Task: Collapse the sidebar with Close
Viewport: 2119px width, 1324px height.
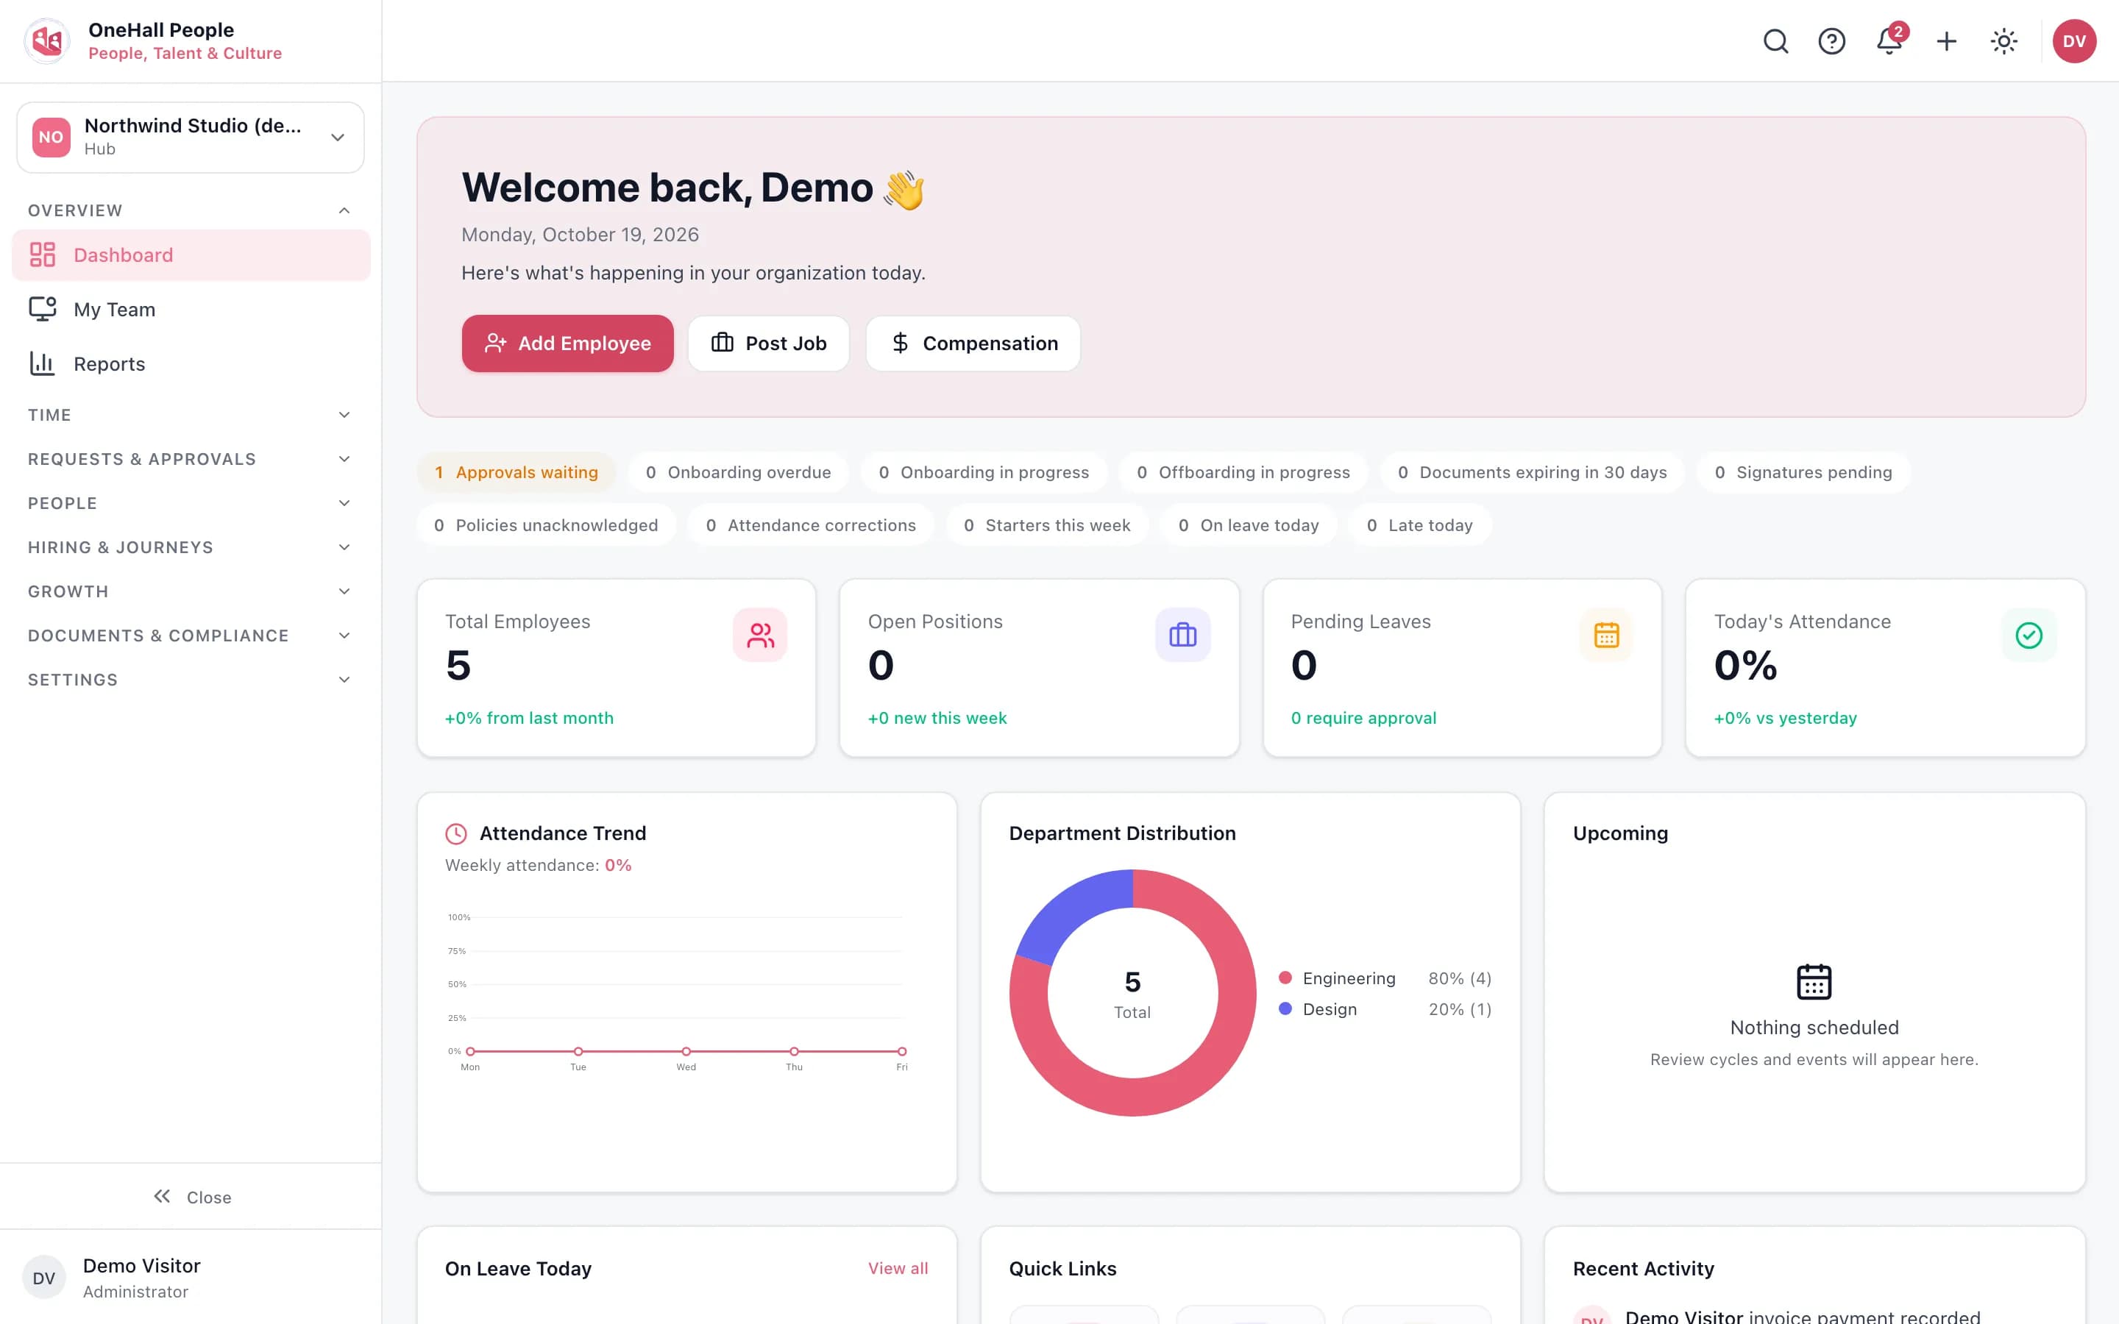Action: coord(191,1197)
